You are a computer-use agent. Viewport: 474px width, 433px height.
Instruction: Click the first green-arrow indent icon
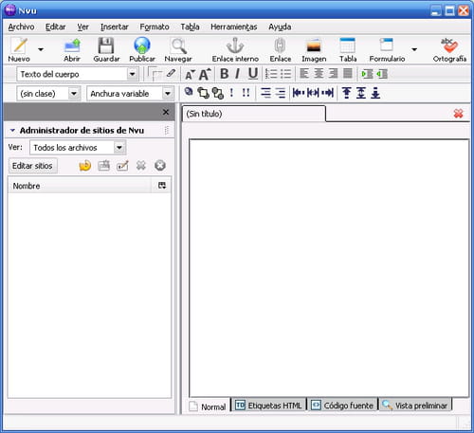click(x=367, y=74)
